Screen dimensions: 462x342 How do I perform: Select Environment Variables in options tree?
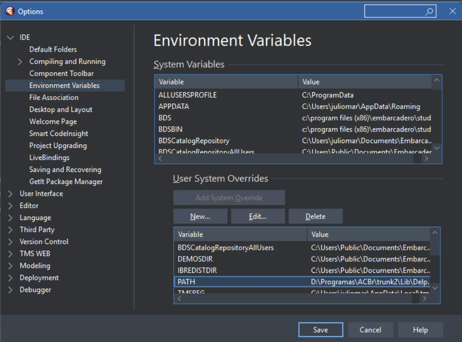(x=65, y=85)
